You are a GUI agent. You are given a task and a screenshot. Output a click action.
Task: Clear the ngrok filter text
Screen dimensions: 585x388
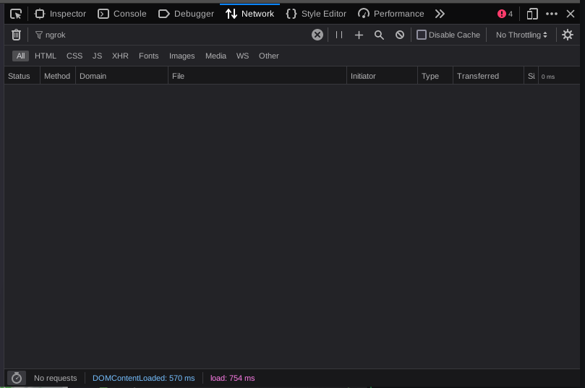(x=317, y=35)
